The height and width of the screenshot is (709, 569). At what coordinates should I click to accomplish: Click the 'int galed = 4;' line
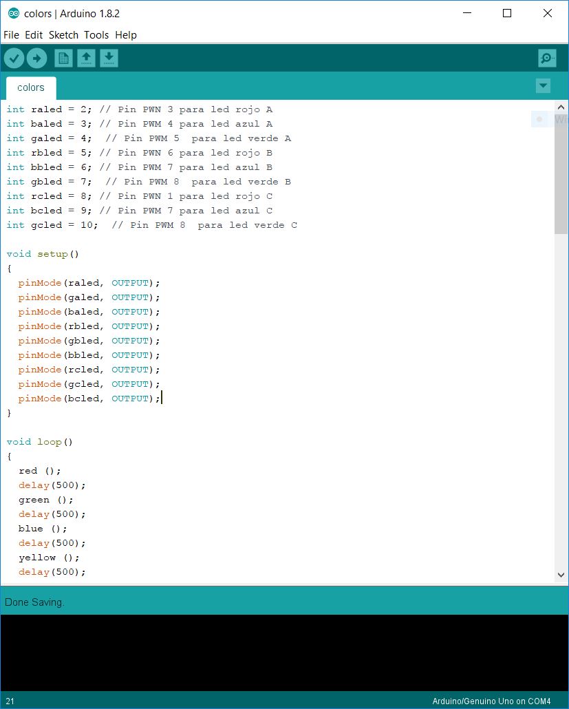[x=149, y=138]
